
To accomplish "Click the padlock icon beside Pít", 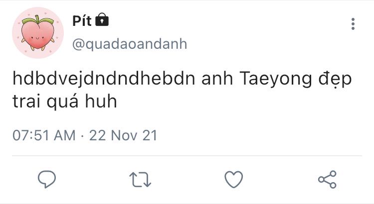I will 102,20.
